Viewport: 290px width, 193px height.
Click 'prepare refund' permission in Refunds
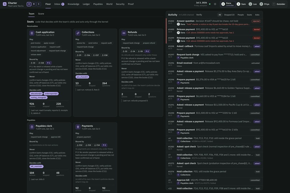coord(149,43)
